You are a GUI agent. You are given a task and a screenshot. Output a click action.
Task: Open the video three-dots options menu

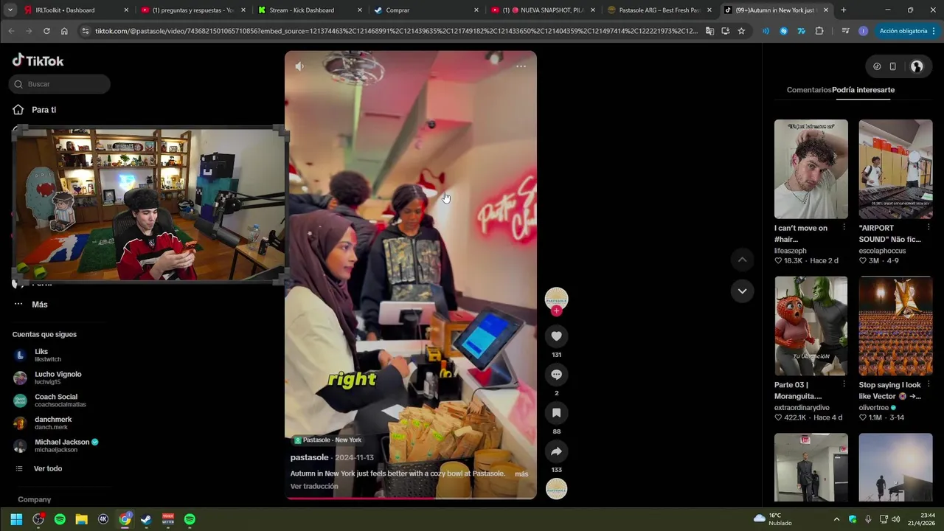coord(521,66)
